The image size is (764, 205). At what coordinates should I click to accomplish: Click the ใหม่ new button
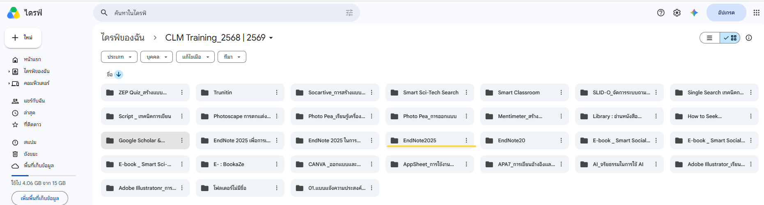pyautogui.click(x=23, y=38)
